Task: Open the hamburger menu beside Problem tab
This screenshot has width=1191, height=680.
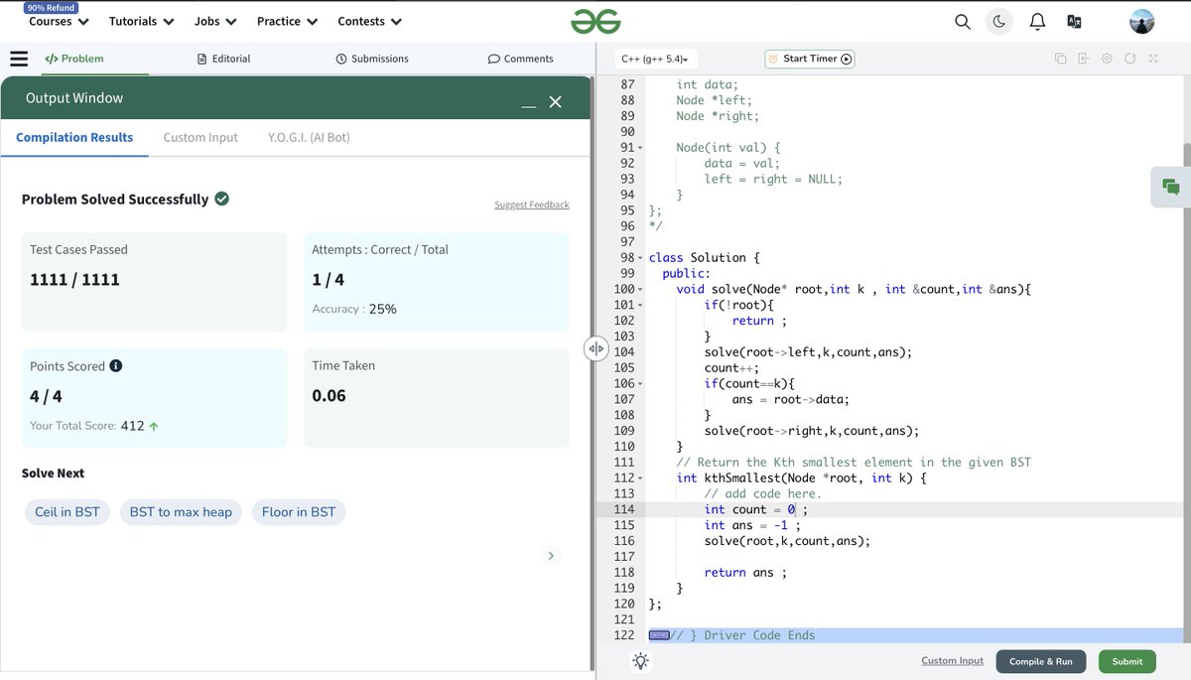Action: pos(19,59)
